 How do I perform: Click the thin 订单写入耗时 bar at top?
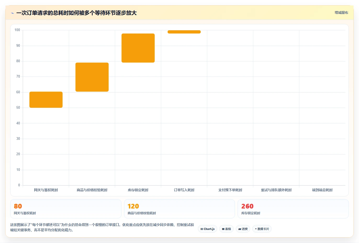184,32
